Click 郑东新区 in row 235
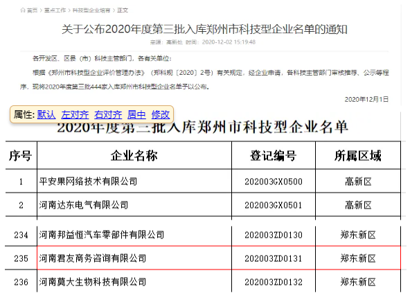Viewport: 410px width, 300px height. click(x=358, y=258)
